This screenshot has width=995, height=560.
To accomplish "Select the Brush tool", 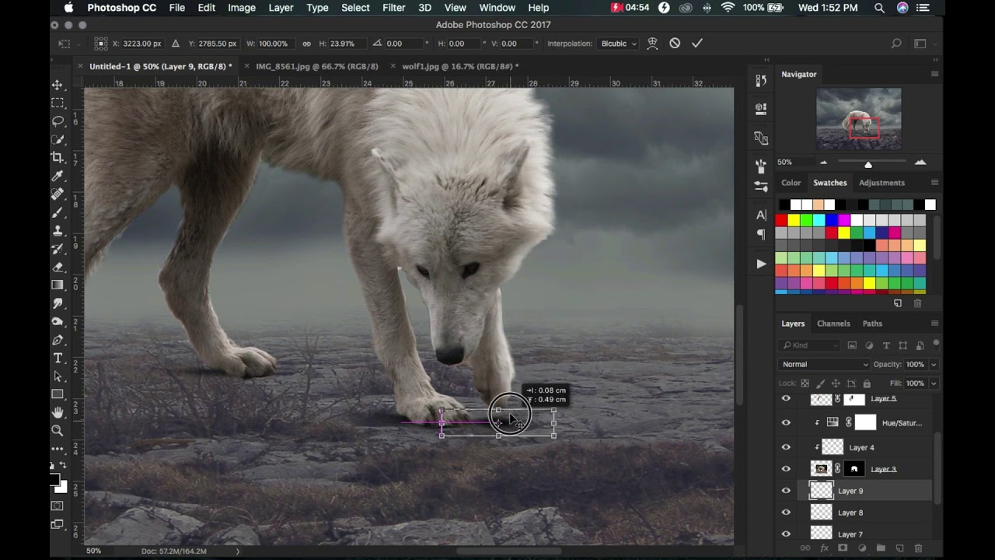I will pyautogui.click(x=58, y=212).
